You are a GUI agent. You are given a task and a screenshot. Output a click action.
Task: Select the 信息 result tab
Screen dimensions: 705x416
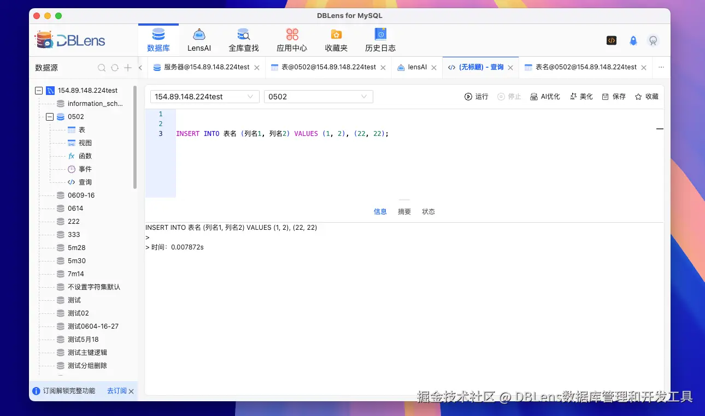380,212
